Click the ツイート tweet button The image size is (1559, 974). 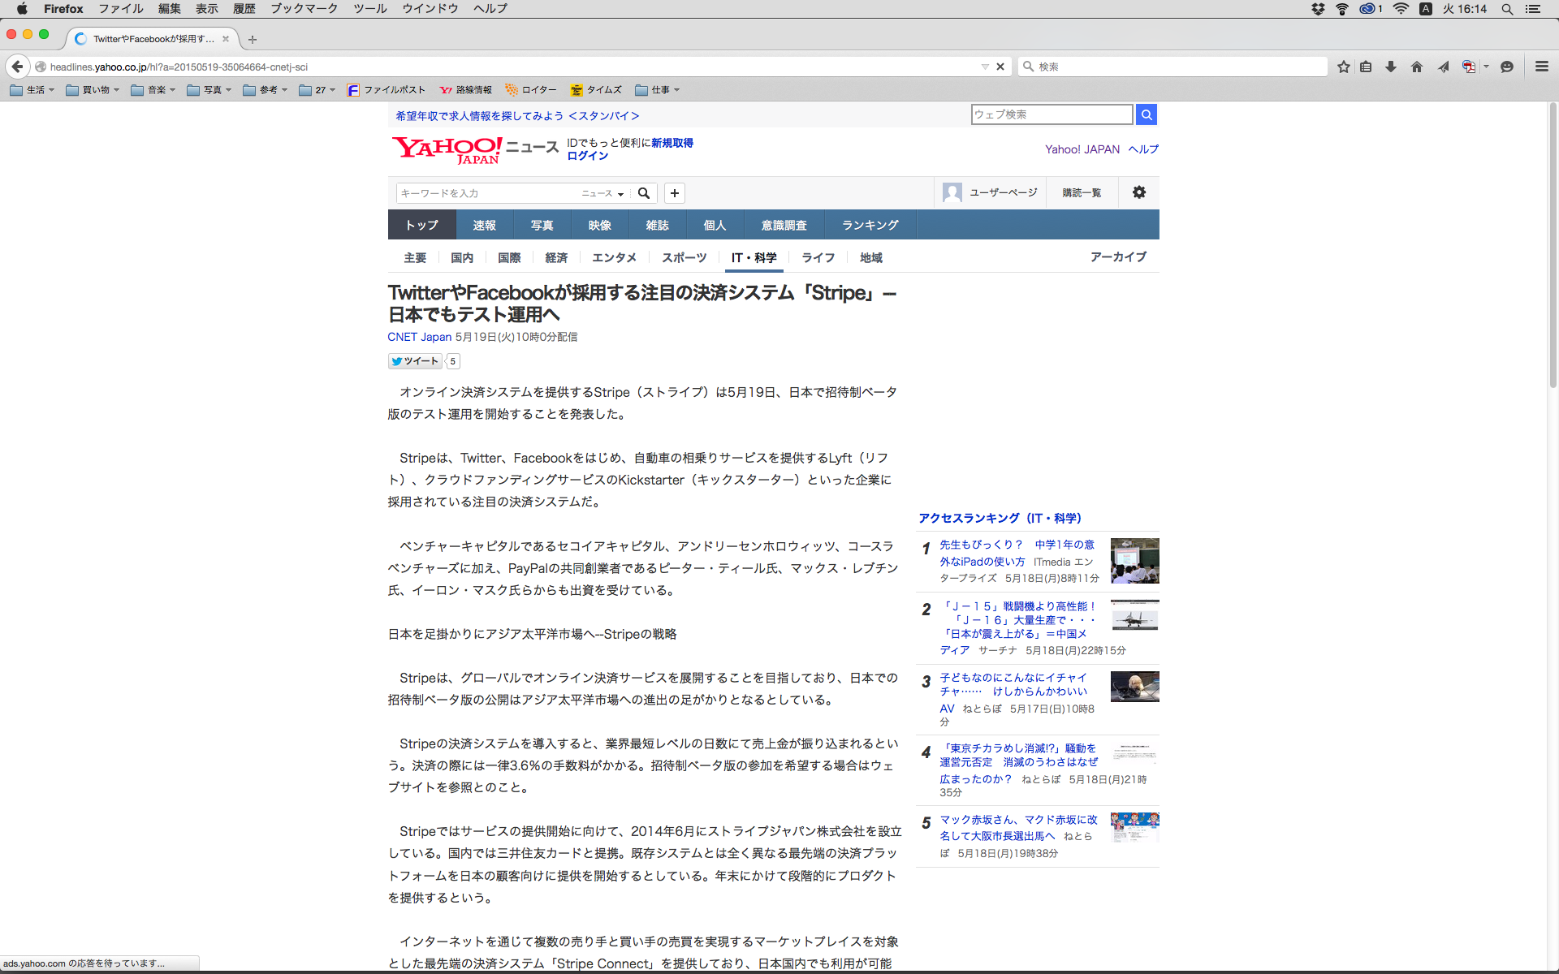pyautogui.click(x=415, y=361)
